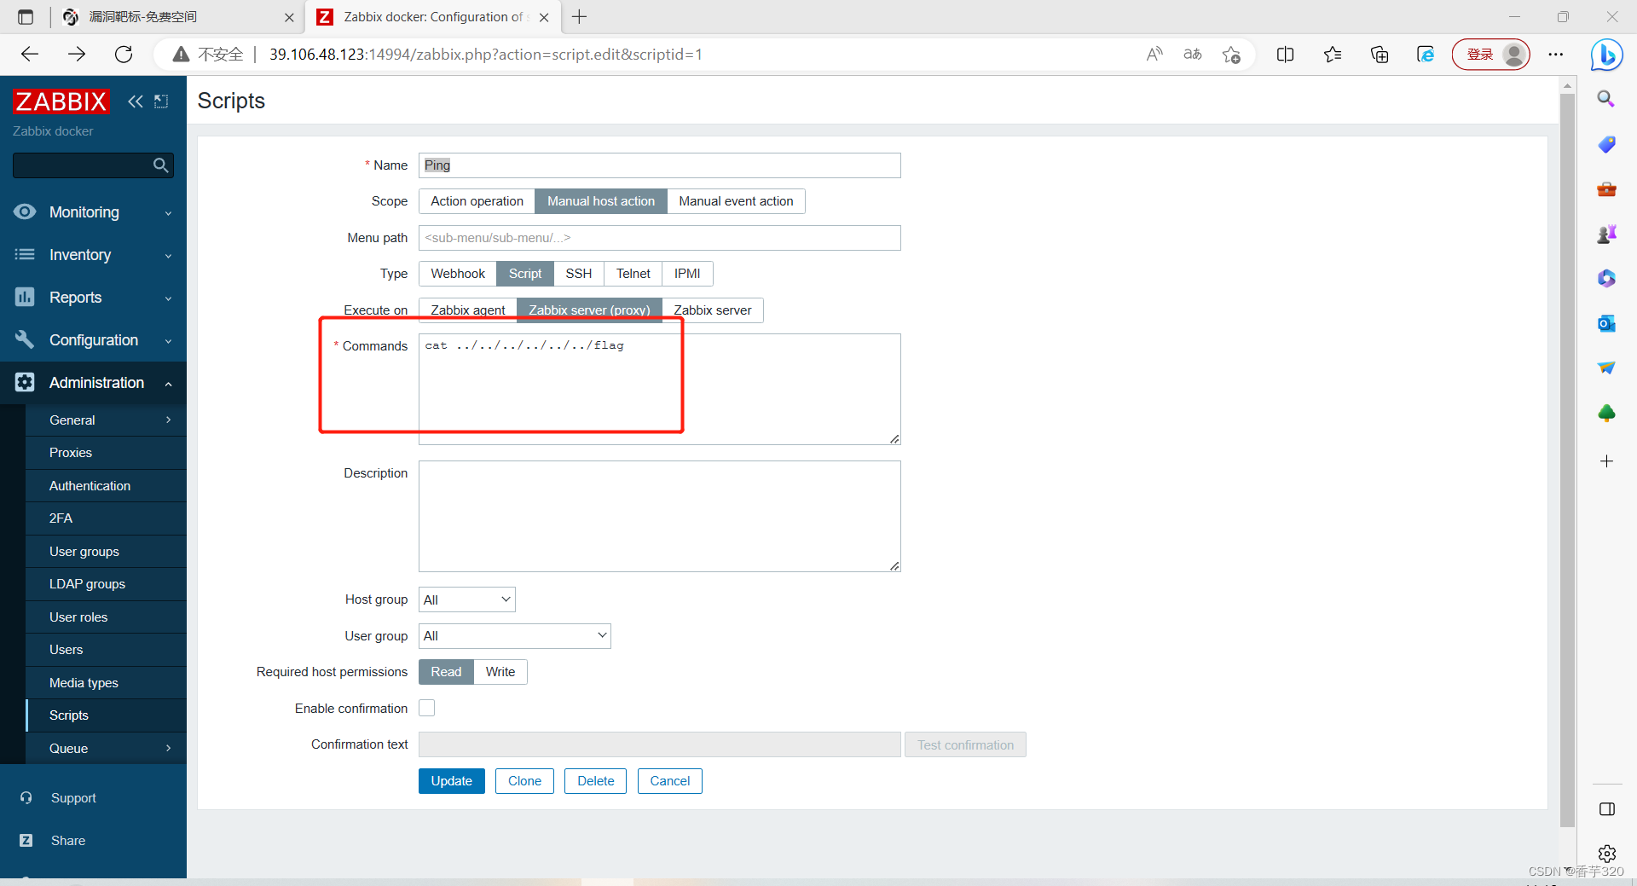This screenshot has height=886, width=1637.
Task: Open the Outlook icon in Edge sidebar
Action: 1606,323
